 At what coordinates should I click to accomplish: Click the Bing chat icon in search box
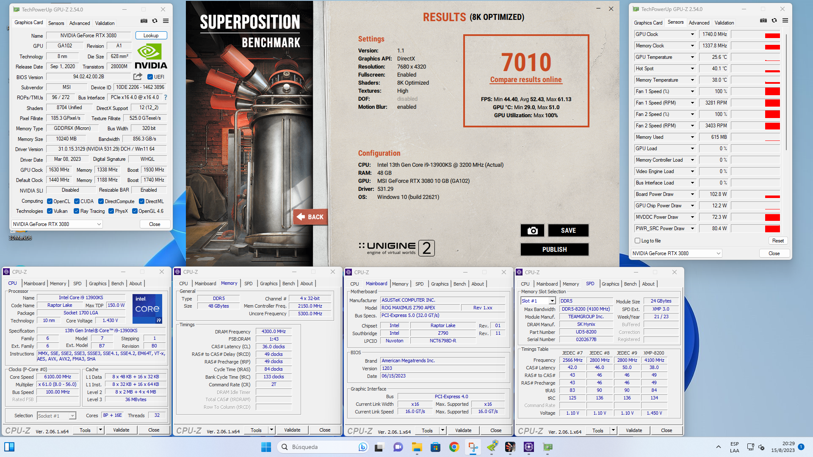(362, 447)
